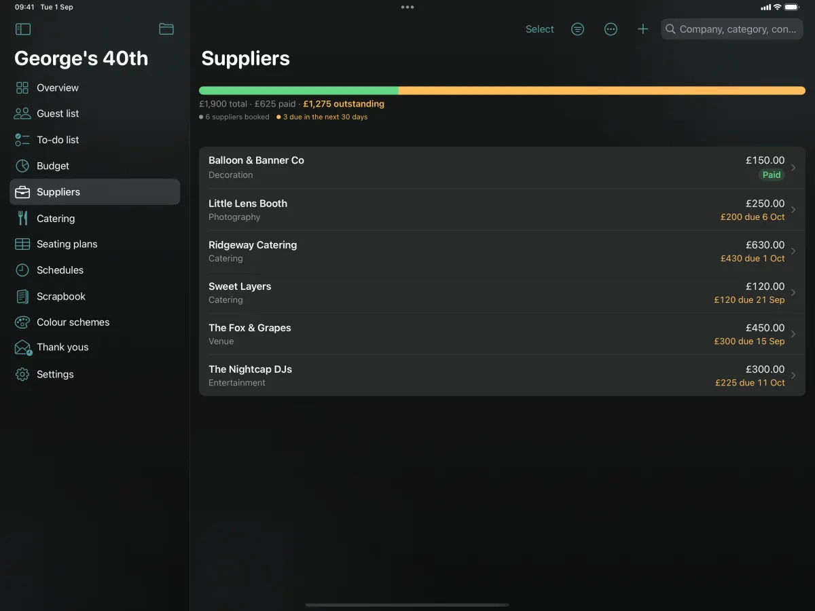The height and width of the screenshot is (611, 815).
Task: Click the Budget pie chart icon
Action: tap(22, 166)
